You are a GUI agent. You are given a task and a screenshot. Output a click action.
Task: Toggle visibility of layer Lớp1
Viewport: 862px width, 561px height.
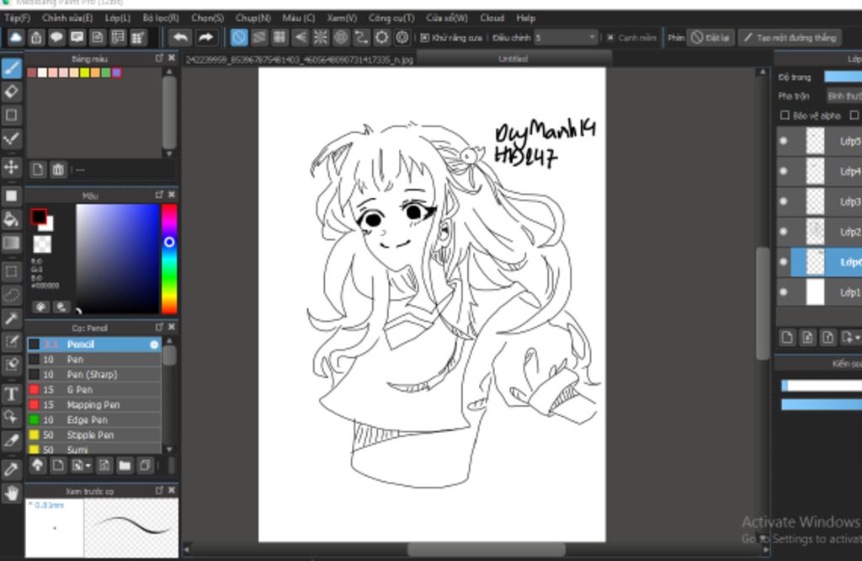point(784,292)
